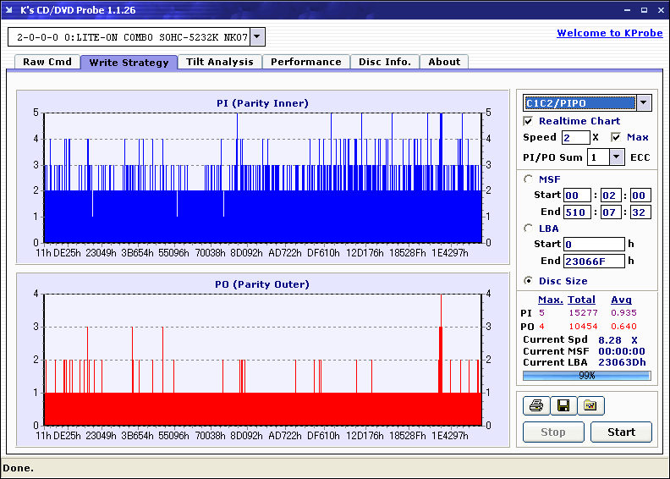Image resolution: width=670 pixels, height=479 pixels.
Task: Switch to the Raw Cmd tab
Action: [47, 62]
